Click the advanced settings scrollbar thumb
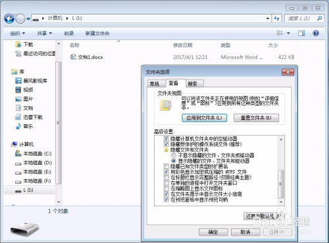 click(281, 184)
